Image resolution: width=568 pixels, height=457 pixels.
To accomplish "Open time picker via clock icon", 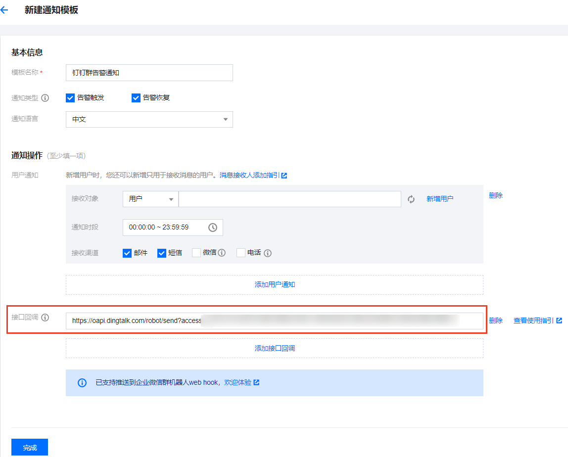I will pos(213,228).
